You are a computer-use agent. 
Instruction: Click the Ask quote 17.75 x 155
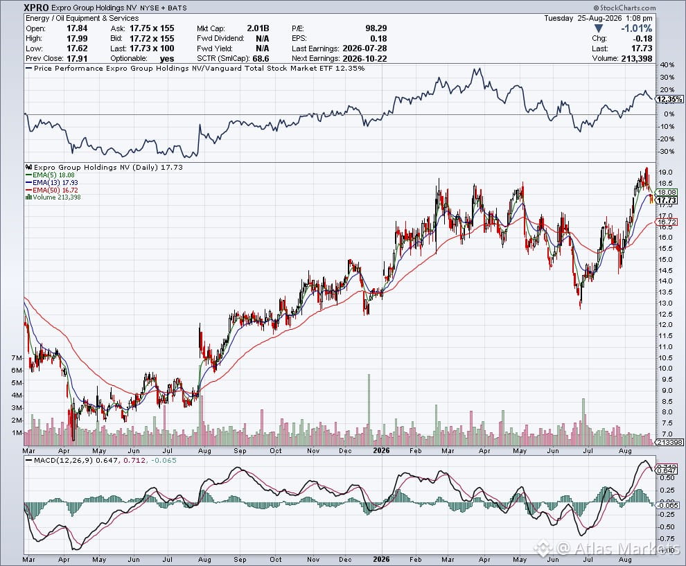(152, 28)
